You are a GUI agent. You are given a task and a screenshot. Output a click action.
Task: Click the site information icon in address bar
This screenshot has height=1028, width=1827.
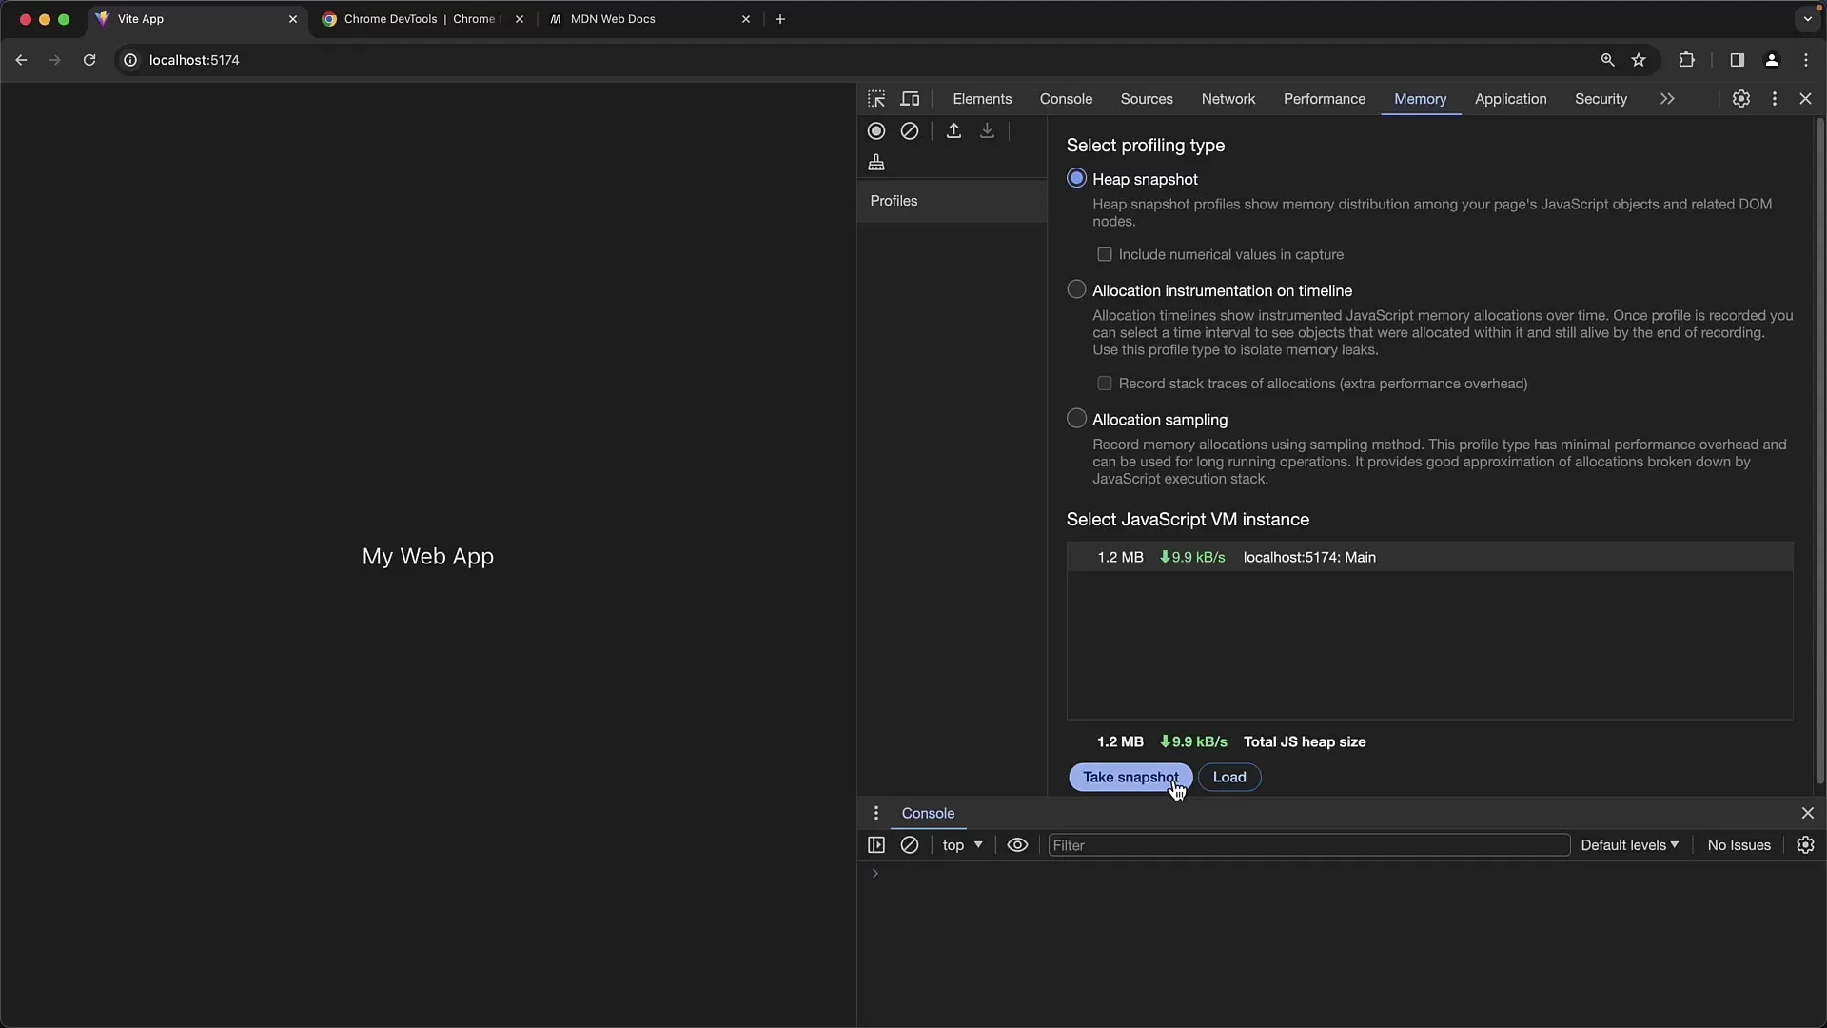click(130, 60)
